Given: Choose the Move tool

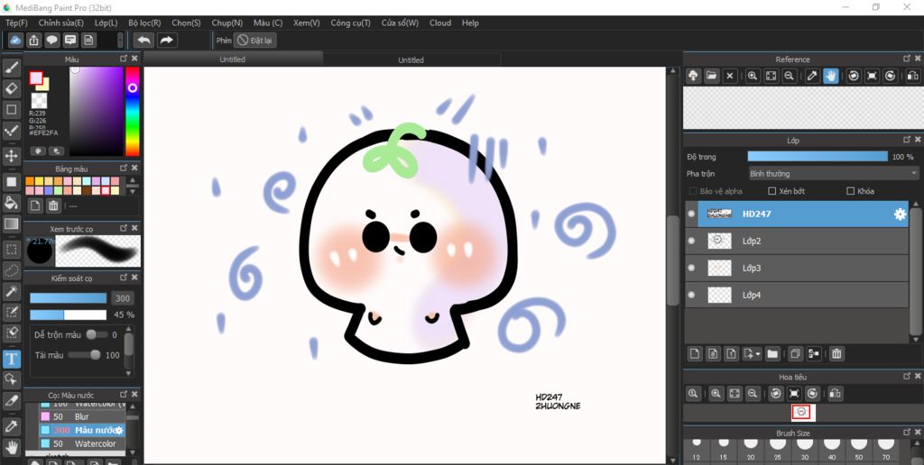Looking at the screenshot, I should pyautogui.click(x=11, y=156).
